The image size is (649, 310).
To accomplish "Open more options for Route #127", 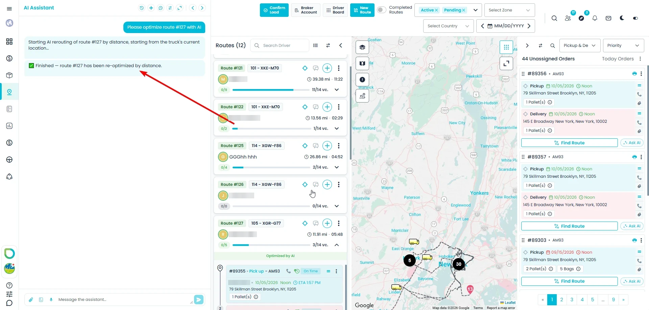I will (x=339, y=223).
